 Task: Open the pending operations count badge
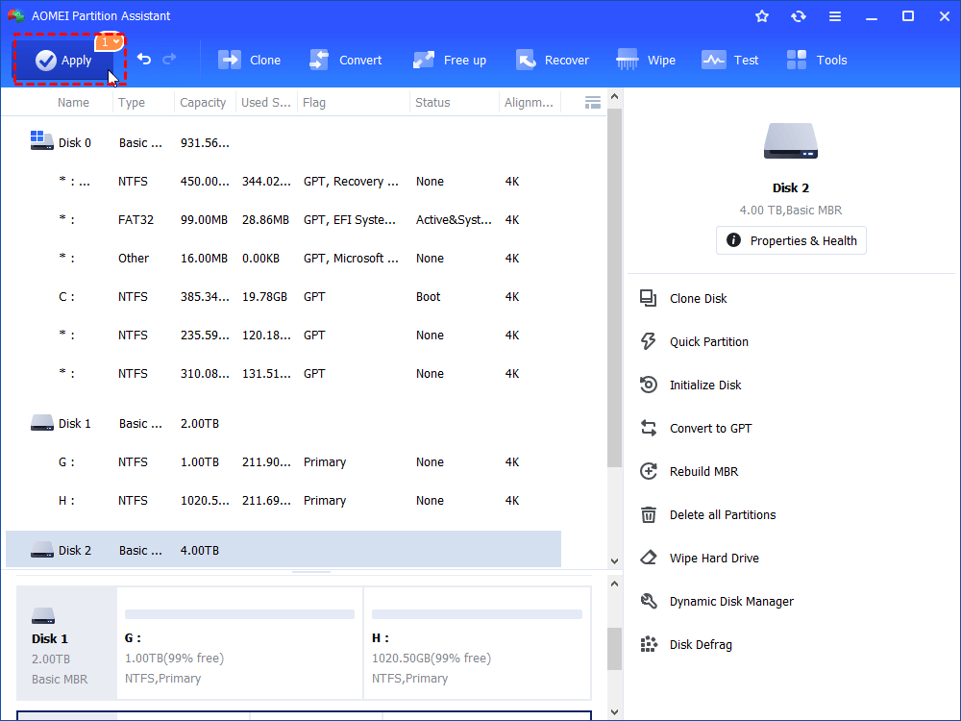(110, 42)
